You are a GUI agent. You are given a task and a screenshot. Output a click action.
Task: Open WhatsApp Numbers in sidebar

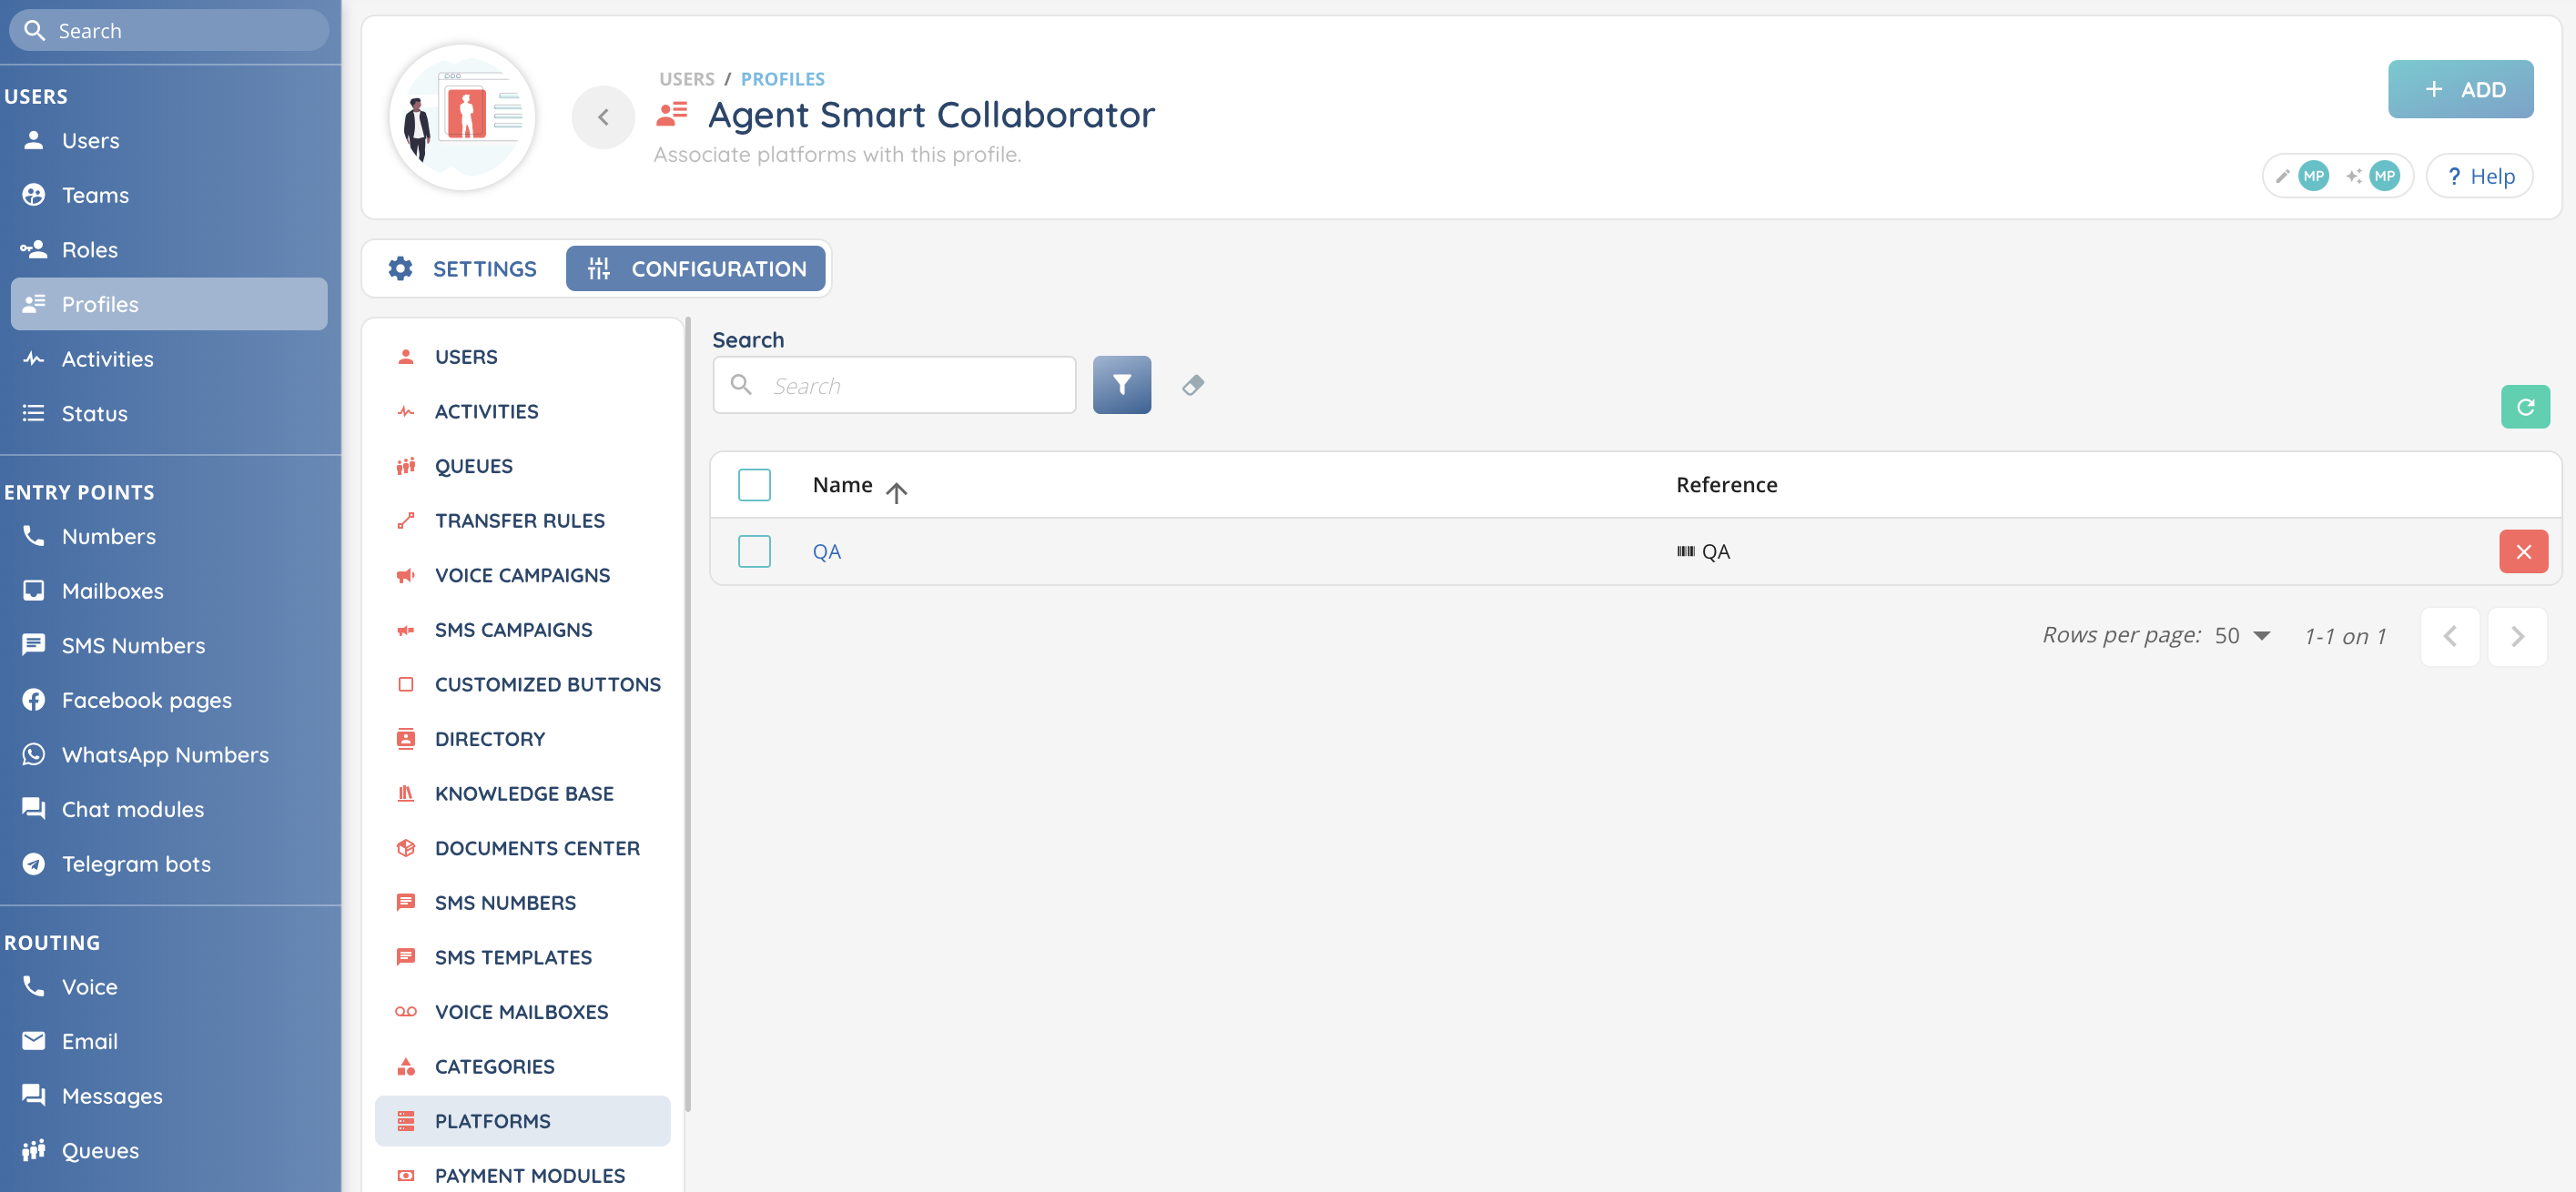click(x=165, y=754)
